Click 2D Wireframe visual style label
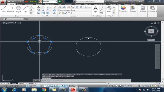 pos(15,23)
